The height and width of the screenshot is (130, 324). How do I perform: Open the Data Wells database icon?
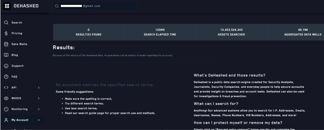[6, 44]
